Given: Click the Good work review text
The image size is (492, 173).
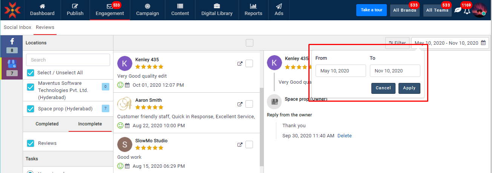Looking at the screenshot, I should tap(129, 157).
